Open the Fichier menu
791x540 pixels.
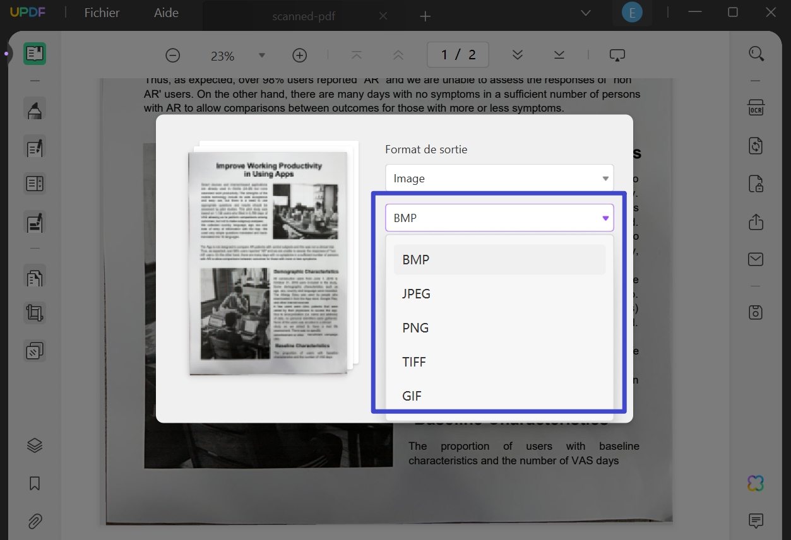(101, 12)
